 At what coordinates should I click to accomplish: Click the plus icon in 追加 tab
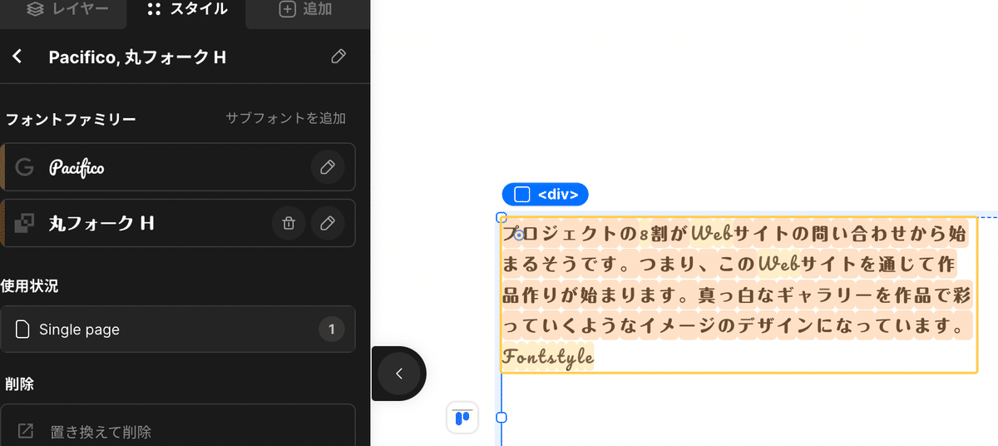coord(287,9)
